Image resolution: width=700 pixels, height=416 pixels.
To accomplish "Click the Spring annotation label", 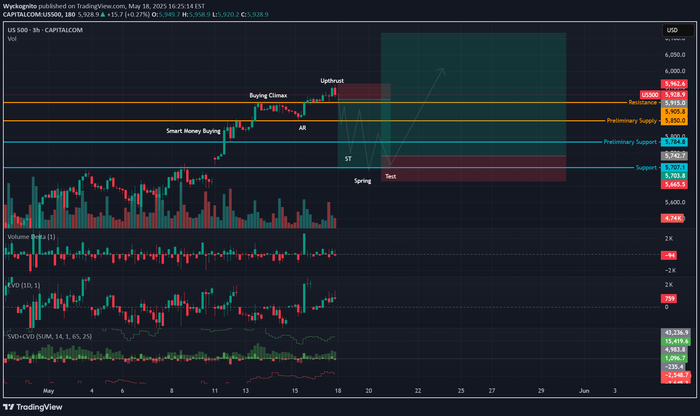I will 362,181.
